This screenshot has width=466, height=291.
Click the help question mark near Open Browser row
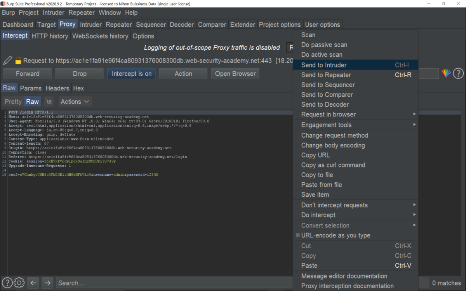[458, 73]
